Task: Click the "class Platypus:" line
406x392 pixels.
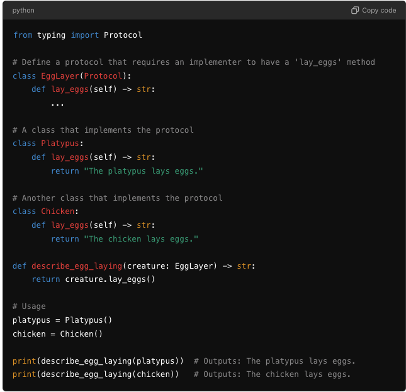Action: pyautogui.click(x=48, y=143)
